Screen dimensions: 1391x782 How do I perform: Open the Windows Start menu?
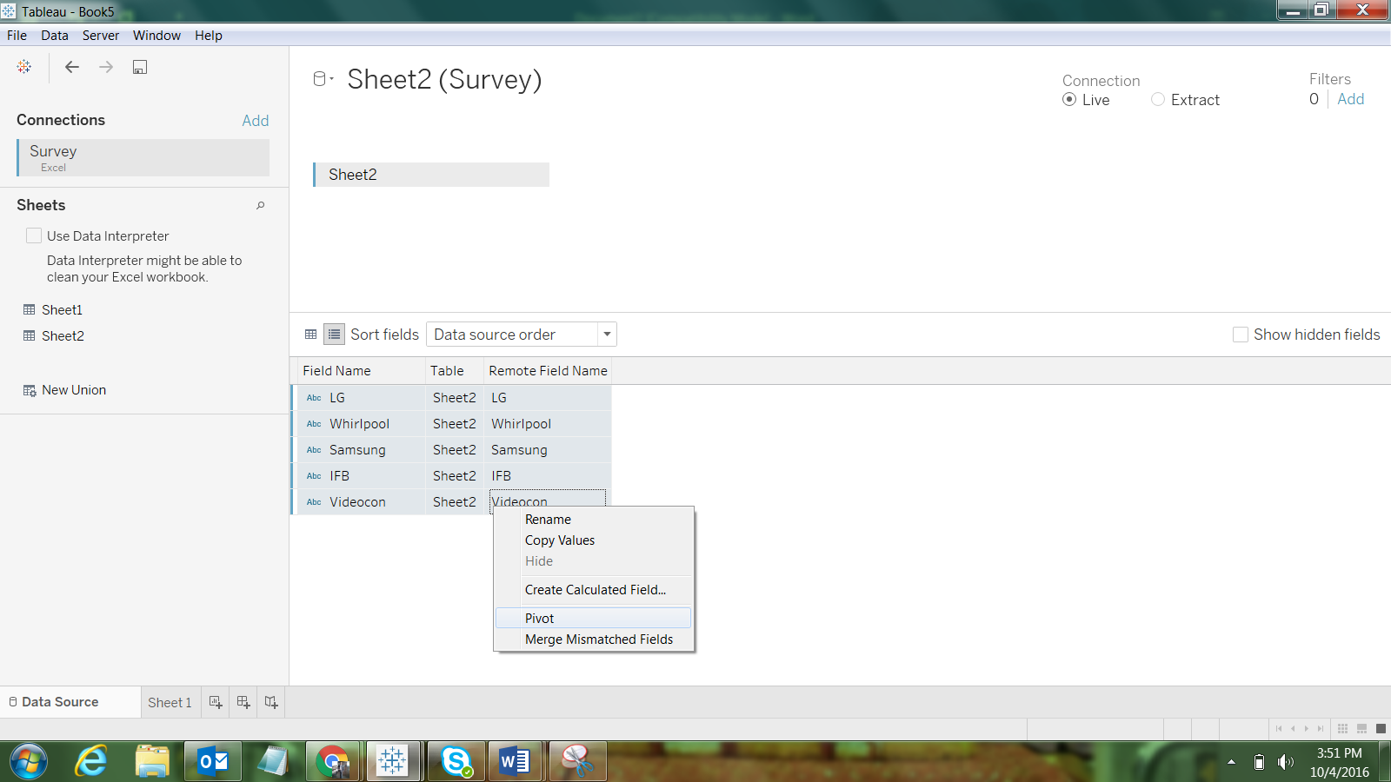point(29,761)
